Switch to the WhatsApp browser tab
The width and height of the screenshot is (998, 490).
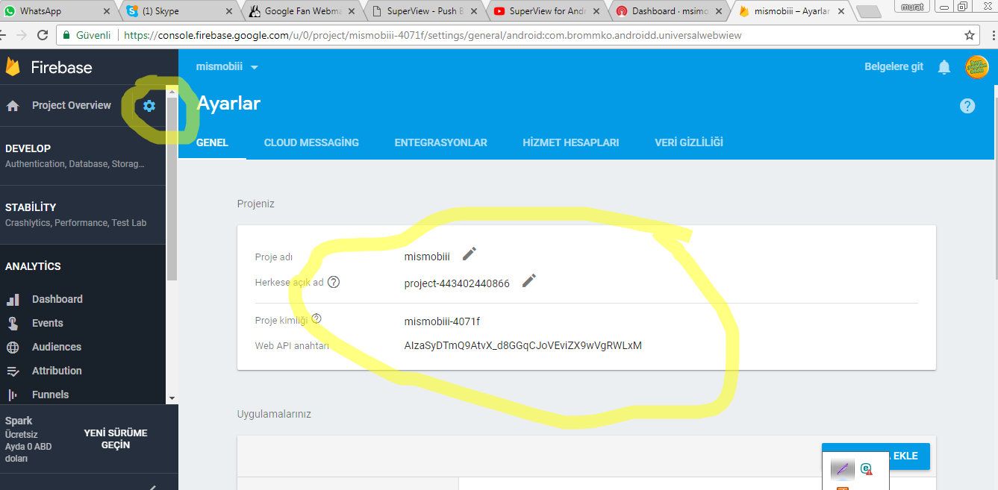pos(58,11)
